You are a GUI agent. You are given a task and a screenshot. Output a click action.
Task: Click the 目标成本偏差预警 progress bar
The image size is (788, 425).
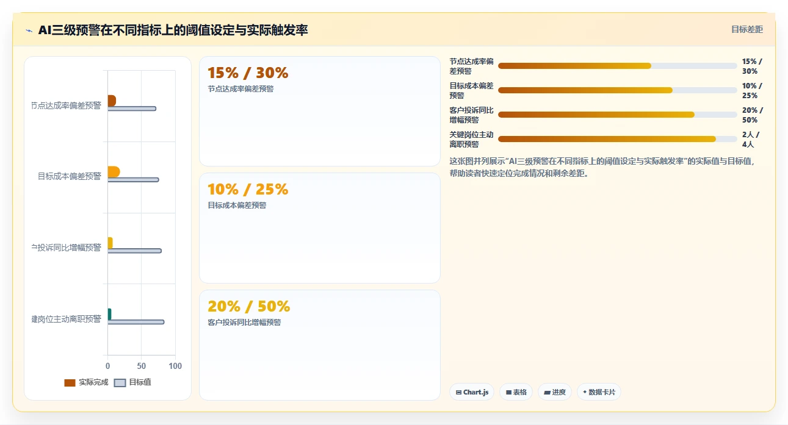[617, 90]
